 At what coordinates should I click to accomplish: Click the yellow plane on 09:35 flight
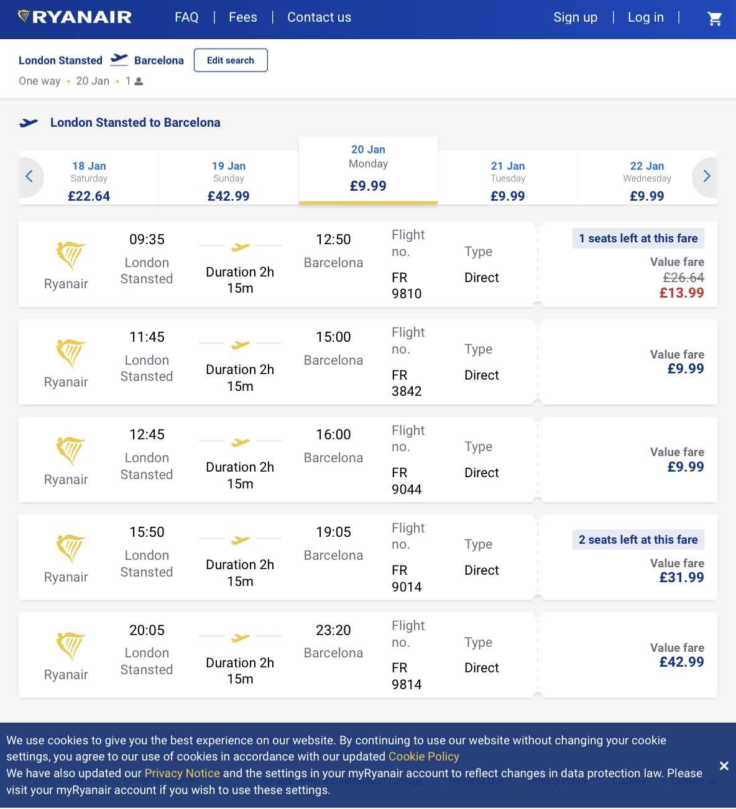pyautogui.click(x=240, y=247)
